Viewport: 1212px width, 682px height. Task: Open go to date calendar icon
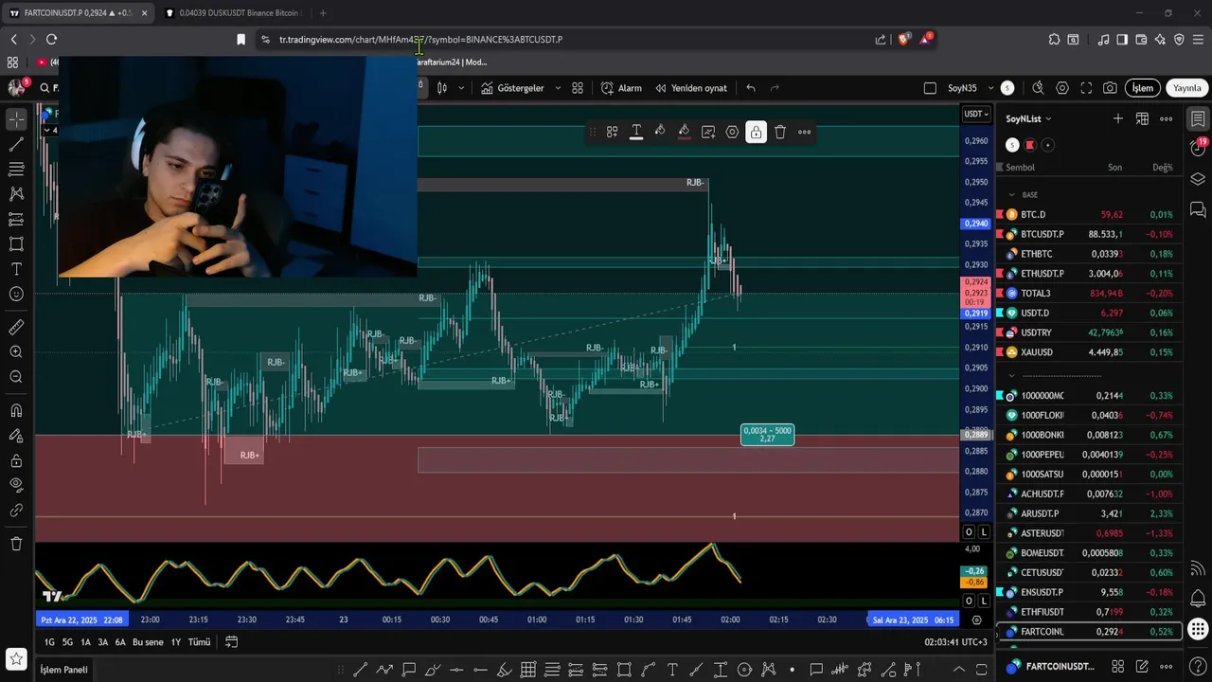click(231, 642)
